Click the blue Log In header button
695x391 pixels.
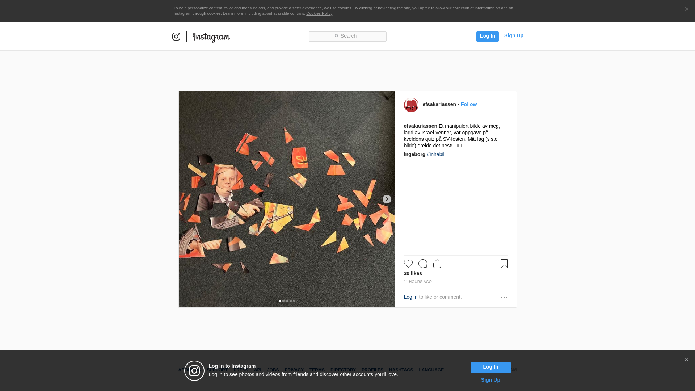pyautogui.click(x=488, y=36)
